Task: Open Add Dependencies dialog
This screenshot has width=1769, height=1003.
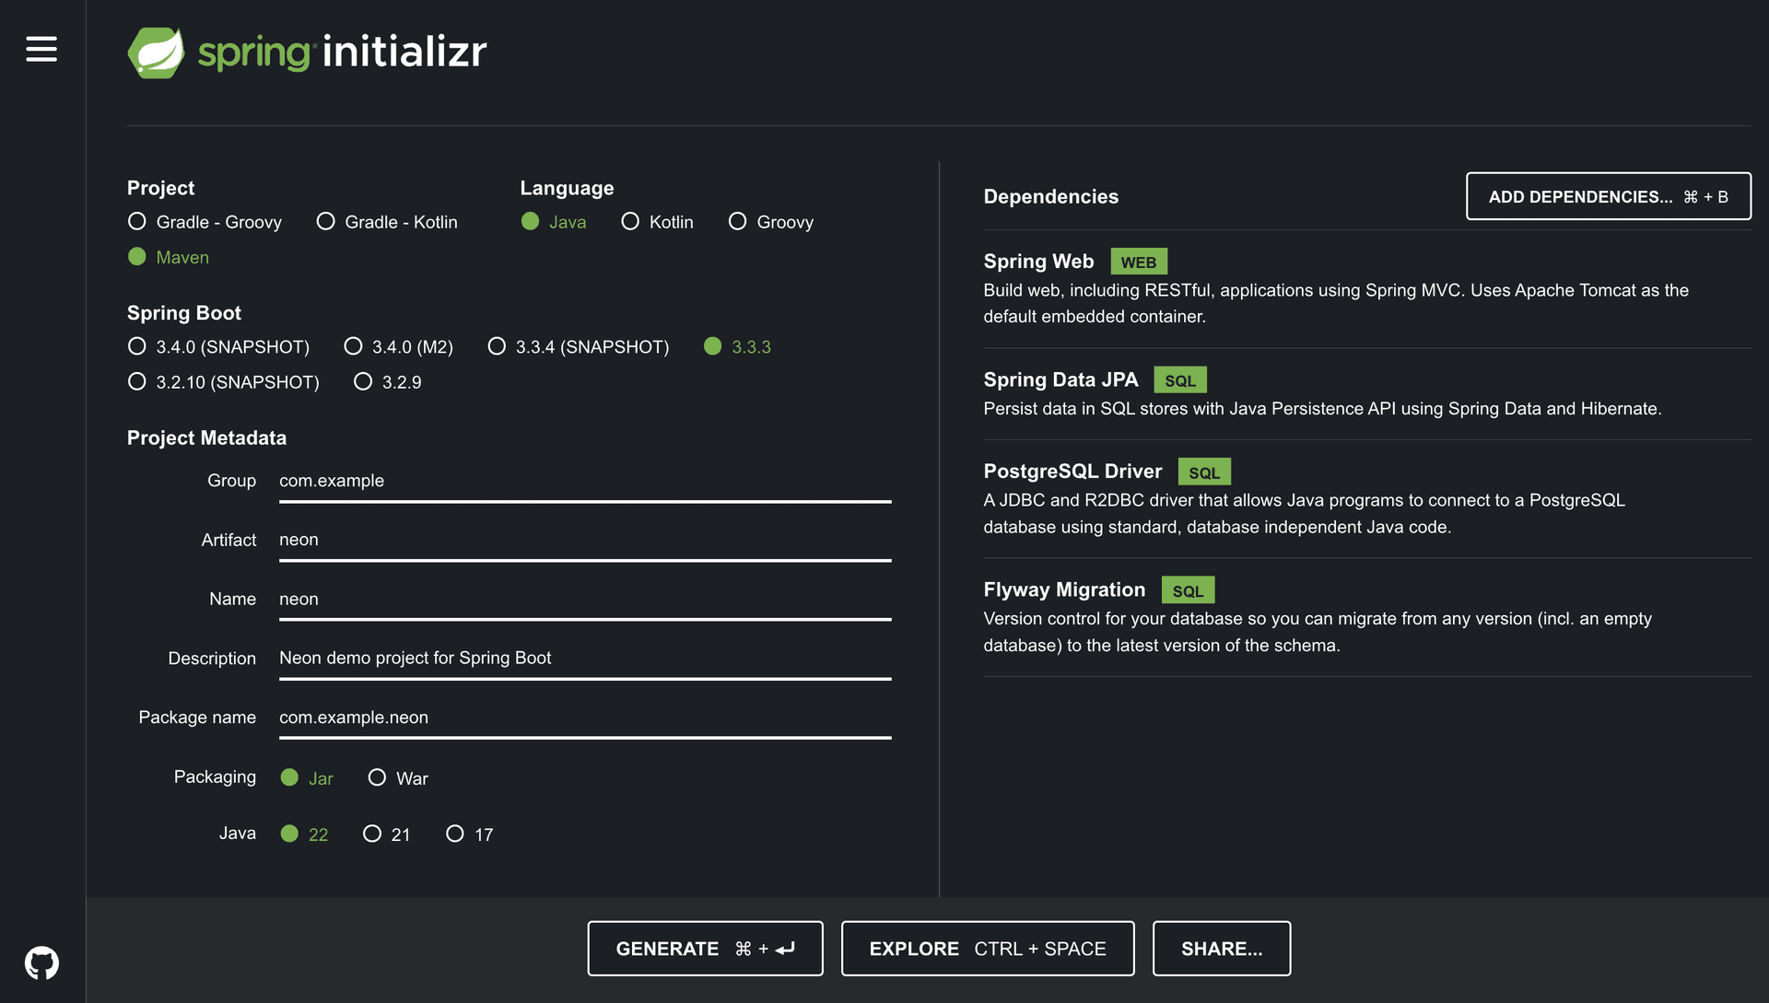Action: [x=1608, y=197]
